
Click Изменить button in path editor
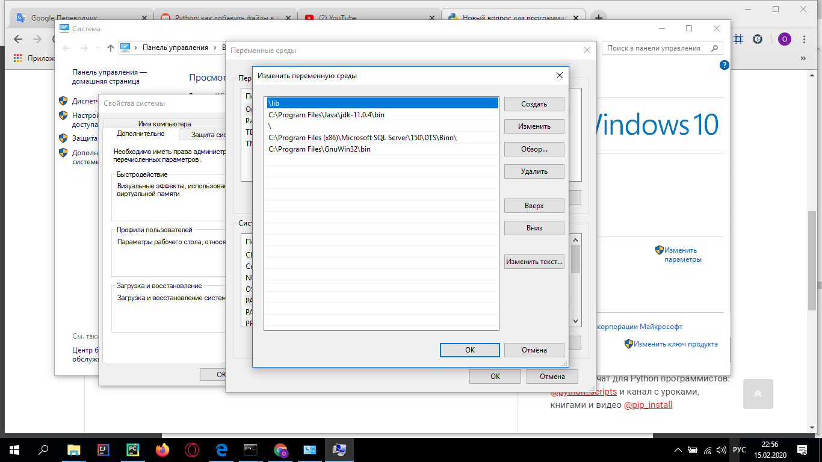point(534,126)
